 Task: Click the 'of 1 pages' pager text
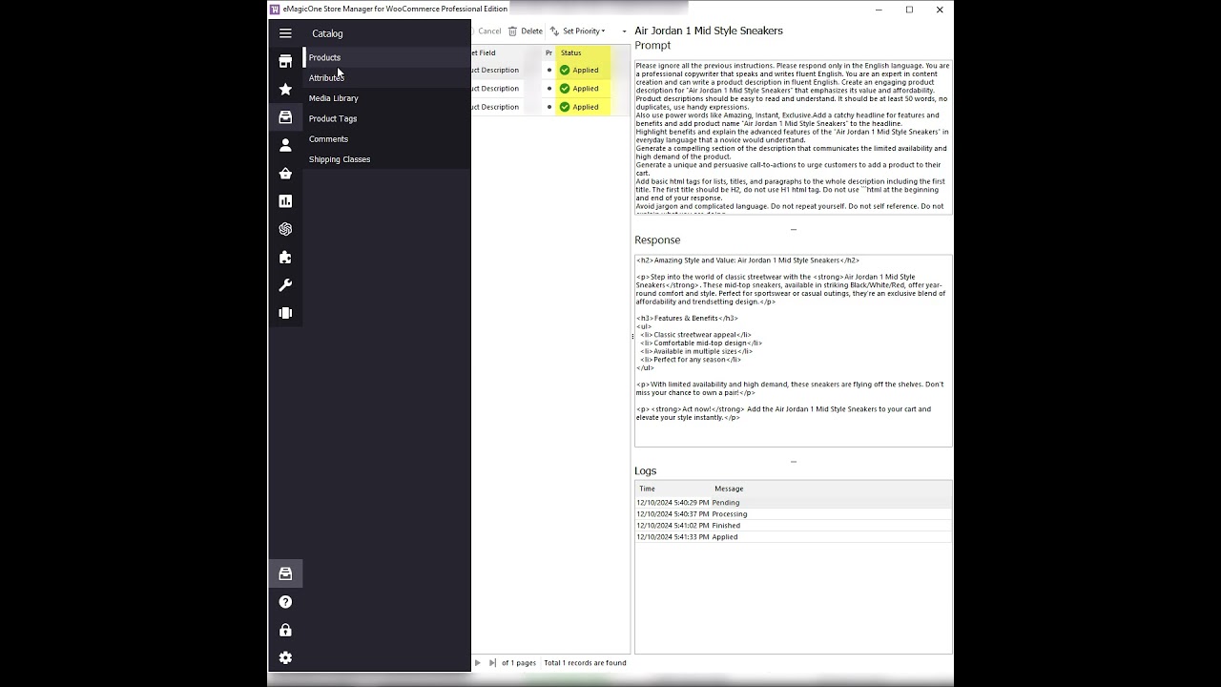coord(520,663)
